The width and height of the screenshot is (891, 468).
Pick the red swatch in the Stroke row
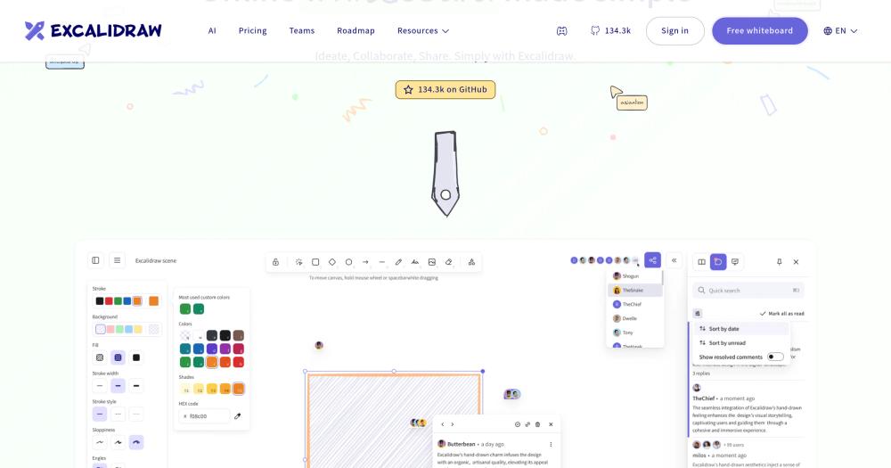click(x=109, y=301)
